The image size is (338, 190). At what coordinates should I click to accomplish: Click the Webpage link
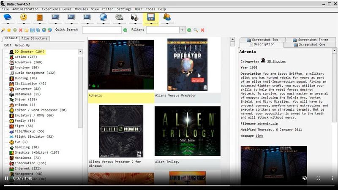(259, 136)
